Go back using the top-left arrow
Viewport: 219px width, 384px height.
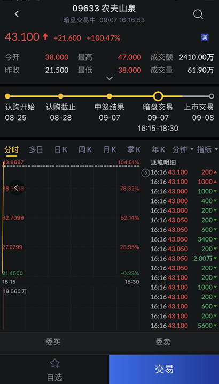click(x=17, y=14)
